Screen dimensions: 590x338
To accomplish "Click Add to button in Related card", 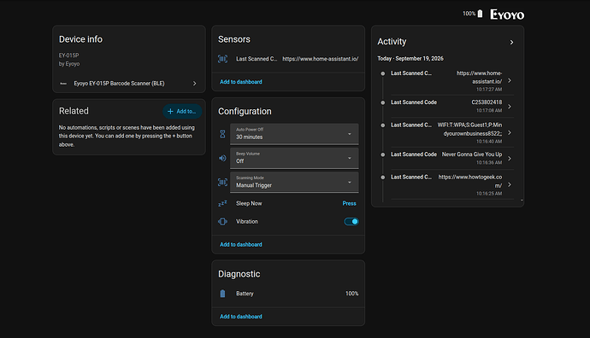I will click(182, 112).
